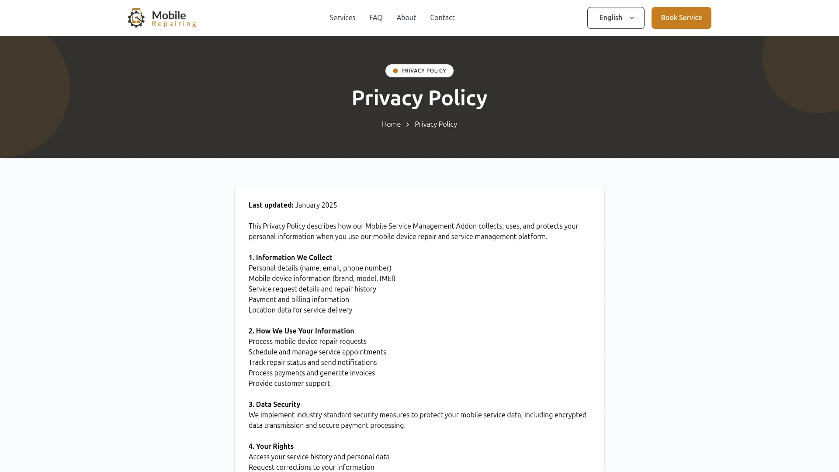
Task: Click the chevron arrow in the language selector
Action: [631, 18]
